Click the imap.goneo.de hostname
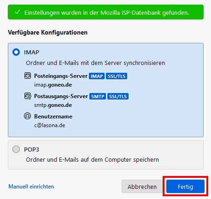 point(53,85)
